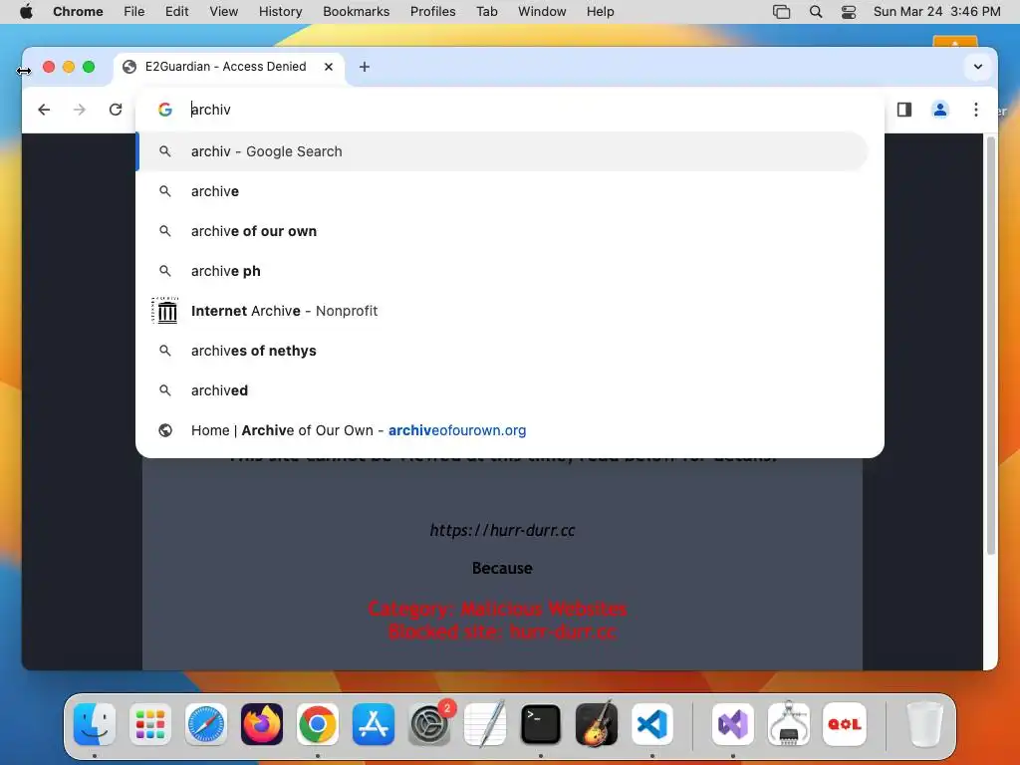Click into the address bar text 'archiv'

click(211, 110)
